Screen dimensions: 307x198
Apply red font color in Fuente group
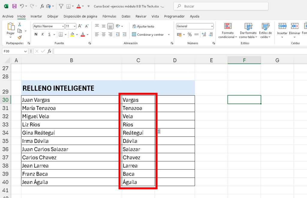tap(83, 34)
